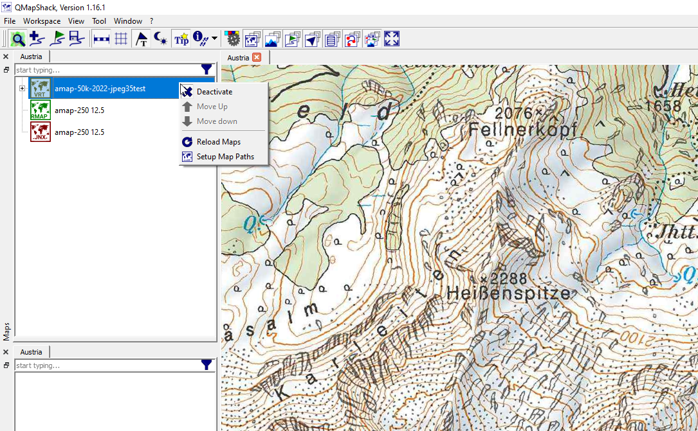Open the color gear setup icon
The height and width of the screenshot is (431, 698).
click(233, 39)
